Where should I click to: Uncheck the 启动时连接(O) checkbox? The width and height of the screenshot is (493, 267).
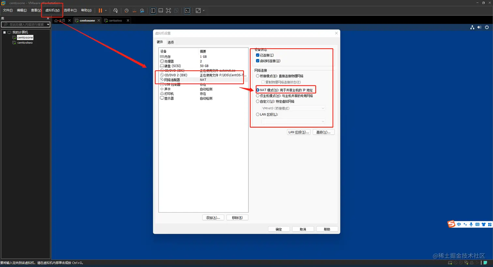point(258,61)
